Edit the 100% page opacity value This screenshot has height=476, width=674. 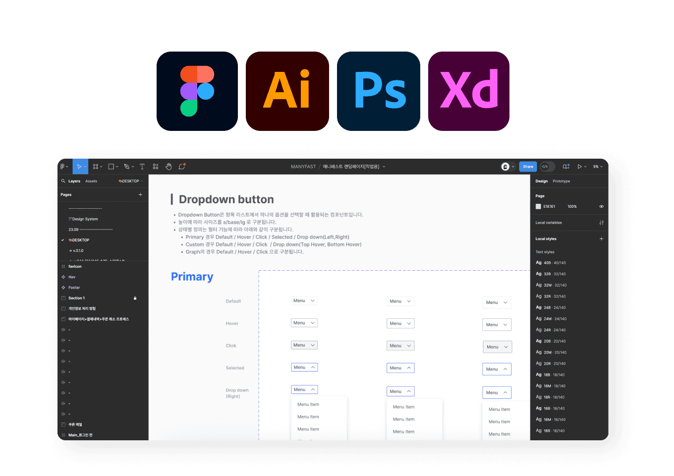click(x=572, y=206)
